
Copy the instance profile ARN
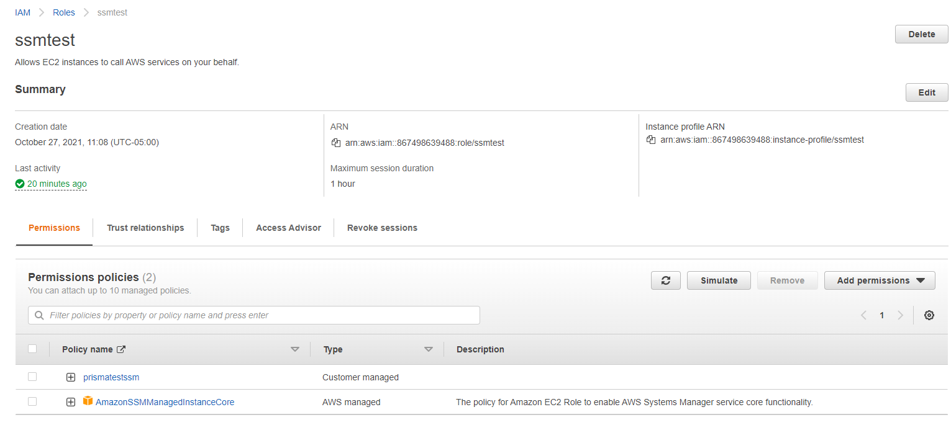pyautogui.click(x=651, y=140)
